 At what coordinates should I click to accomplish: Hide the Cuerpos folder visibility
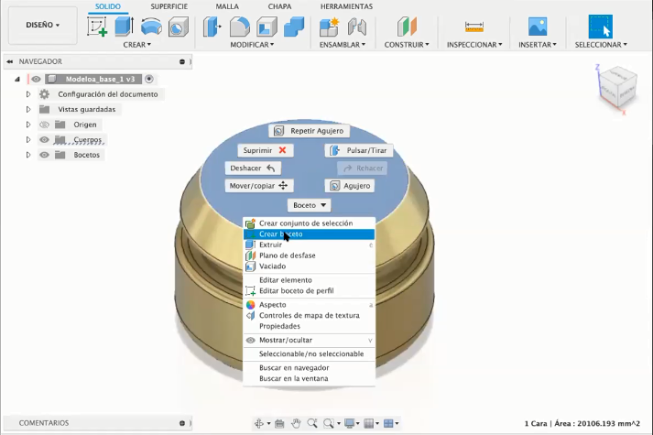point(44,139)
